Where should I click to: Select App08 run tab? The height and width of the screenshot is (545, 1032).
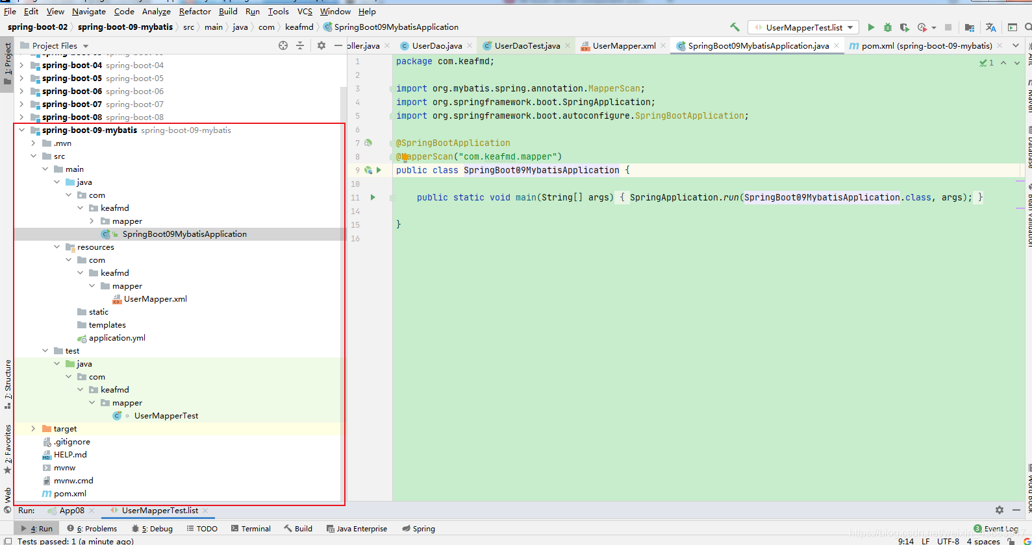72,511
